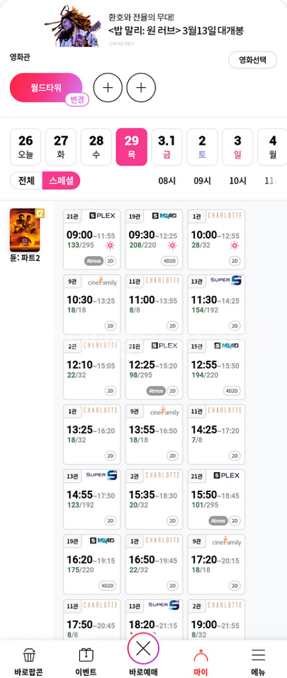
Task: Open the 마이 profile icon
Action: (x=200, y=656)
